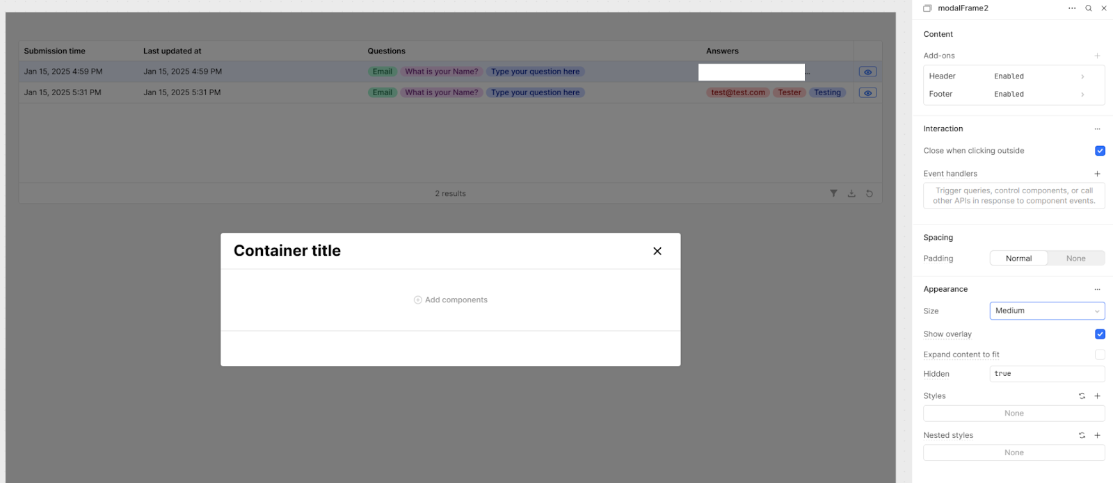The width and height of the screenshot is (1113, 483).
Task: View the Jan 15 5:31 PM row details
Action: click(x=867, y=92)
